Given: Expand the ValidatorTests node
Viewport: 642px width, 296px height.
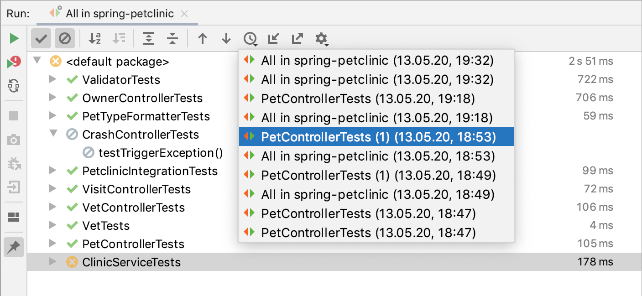Looking at the screenshot, I should 52,80.
